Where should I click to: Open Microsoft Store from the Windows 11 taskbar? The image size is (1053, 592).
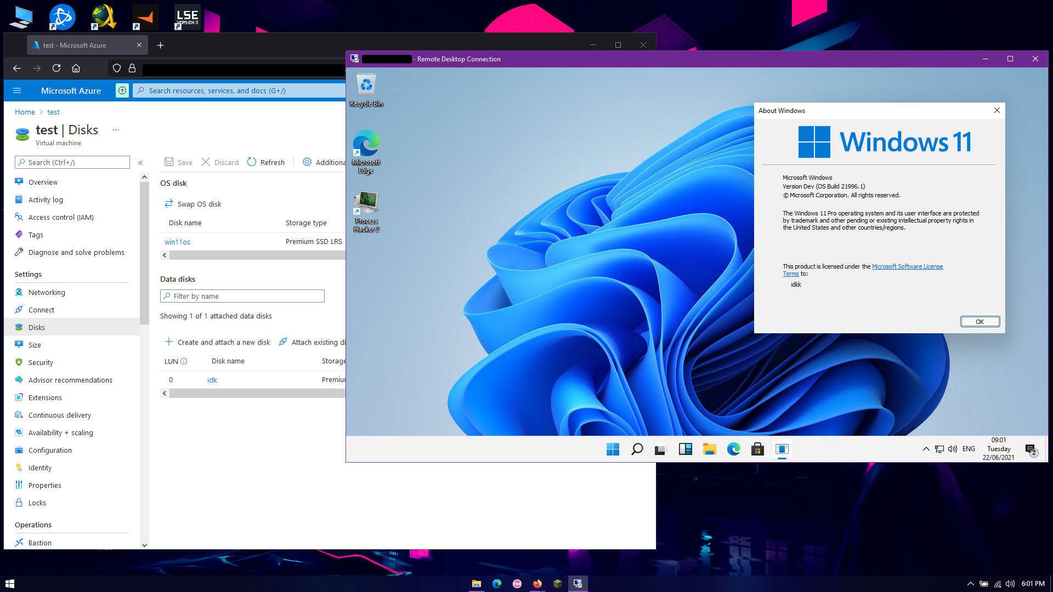[x=757, y=449]
